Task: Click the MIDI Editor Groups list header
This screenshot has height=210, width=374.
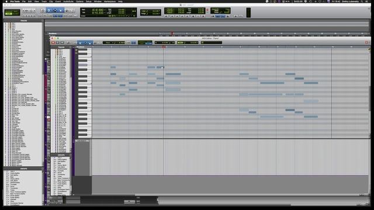Action: coord(61,155)
